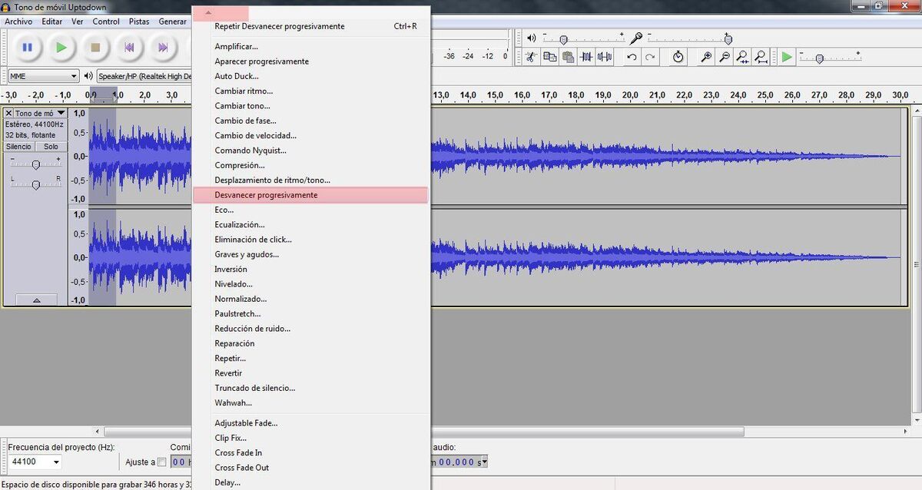
Task: Click the speaker icon of the playback volume slider
Action: tap(531, 38)
